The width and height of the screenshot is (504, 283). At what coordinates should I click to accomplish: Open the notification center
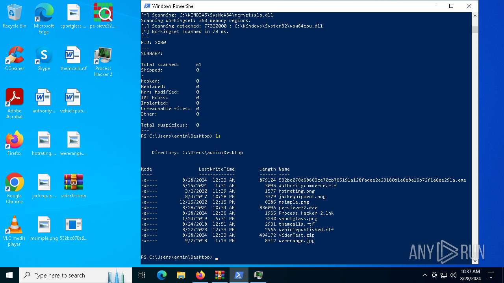tap(491, 275)
